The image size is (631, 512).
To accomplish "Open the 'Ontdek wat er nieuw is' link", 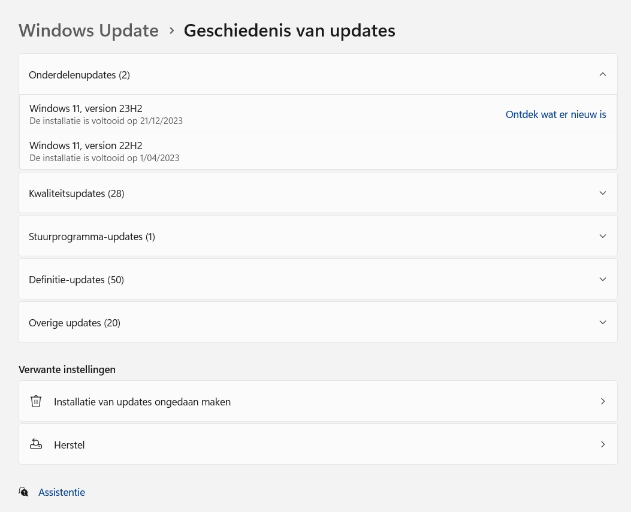I will point(555,114).
